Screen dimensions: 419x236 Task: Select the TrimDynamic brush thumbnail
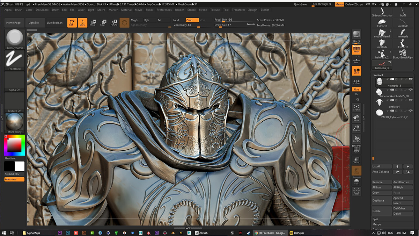(x=15, y=37)
